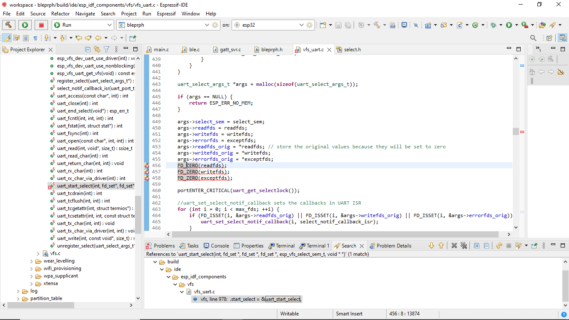Toggle Pin the Search View icon
This screenshot has height=320, width=569.
tap(535, 245)
